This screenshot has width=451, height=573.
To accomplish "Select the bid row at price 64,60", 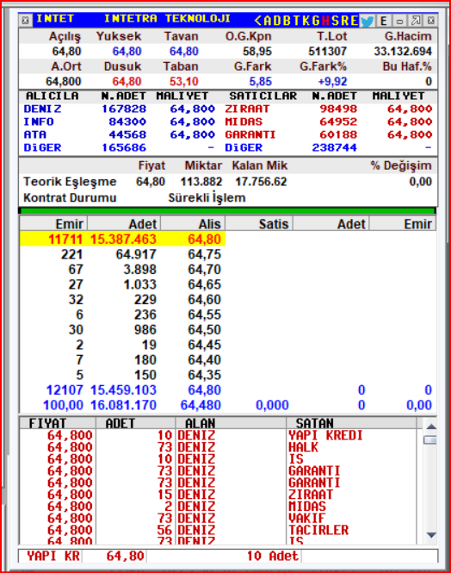I will tap(122, 300).
